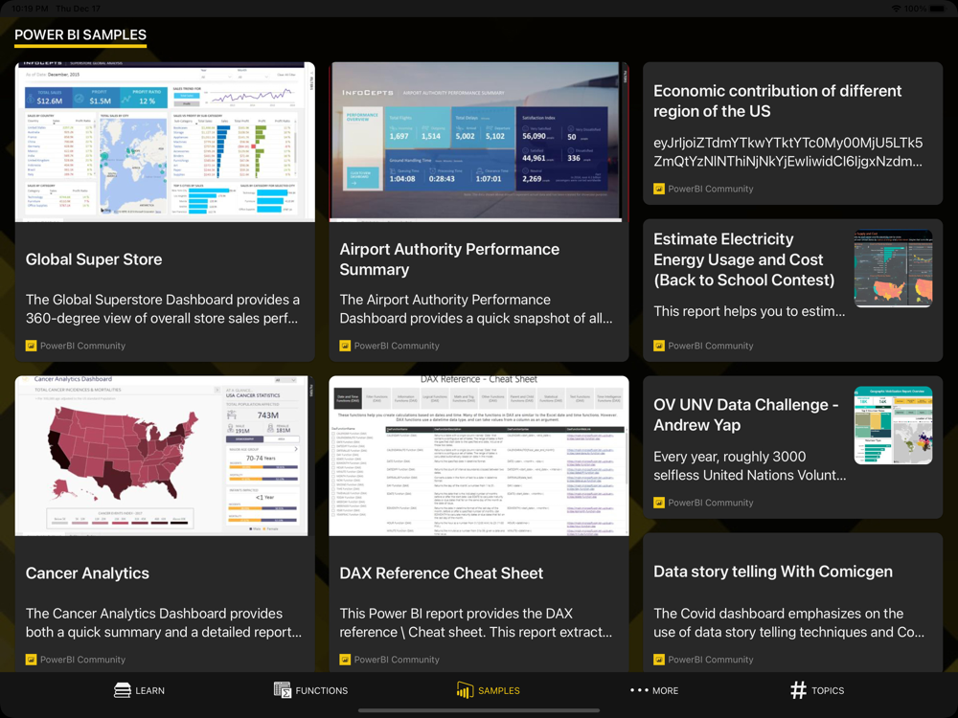958x718 pixels.
Task: Open Global Super Store dashboard thumbnail
Action: point(165,142)
